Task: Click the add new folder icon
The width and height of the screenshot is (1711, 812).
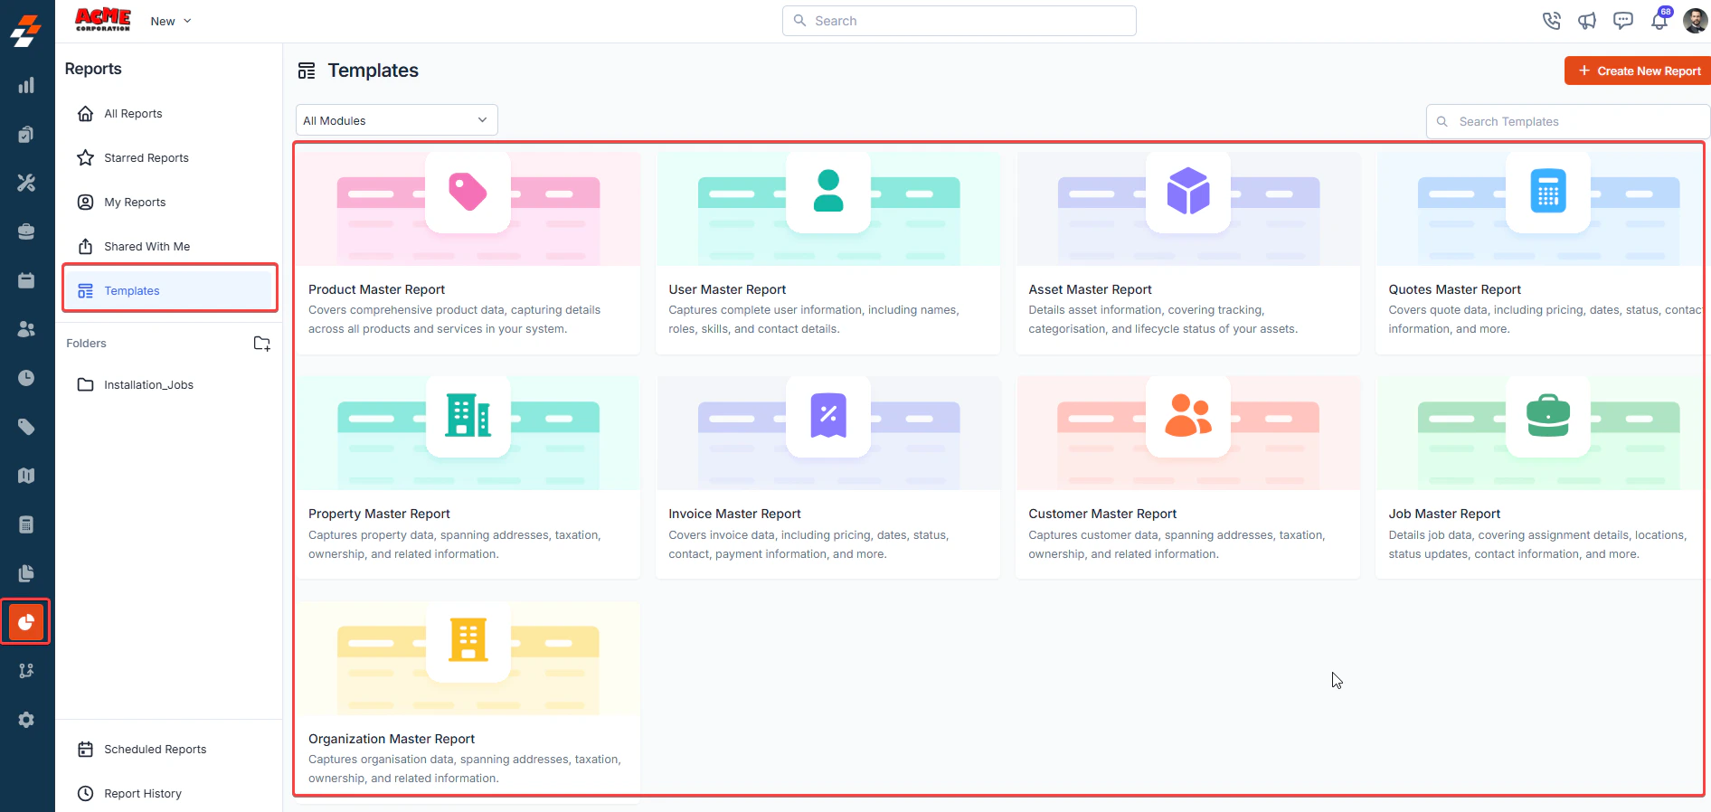Action: [x=262, y=344]
